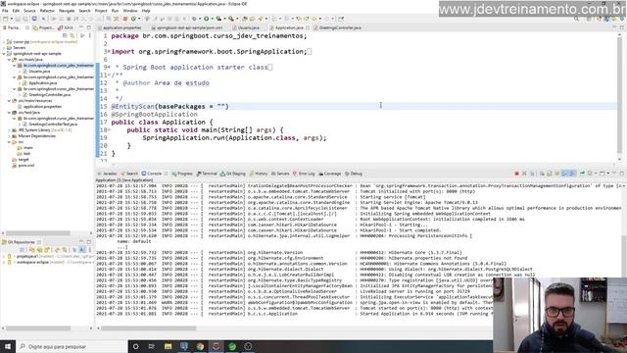Screen dimensions: 627x353
Task: Click the @SpringBootApplication annotation text
Action: [155, 114]
